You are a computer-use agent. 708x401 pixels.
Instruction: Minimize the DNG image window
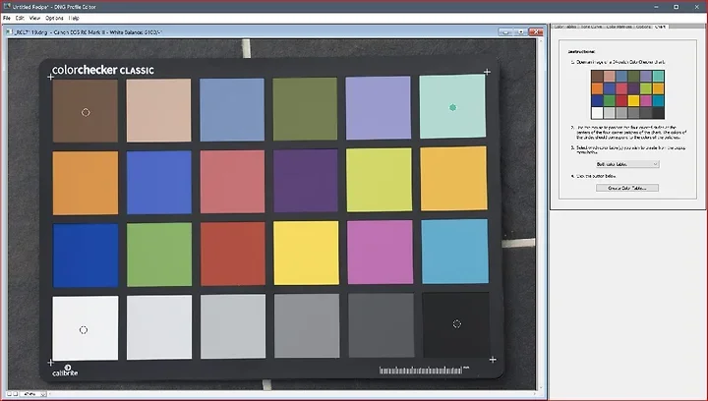point(505,32)
